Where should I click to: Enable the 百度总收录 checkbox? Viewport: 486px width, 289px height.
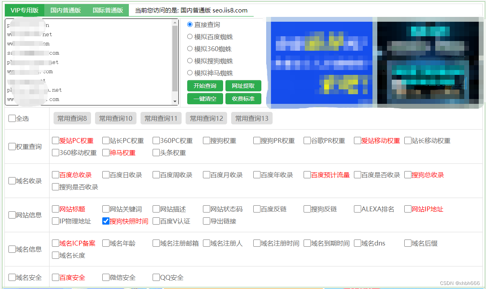click(x=56, y=175)
